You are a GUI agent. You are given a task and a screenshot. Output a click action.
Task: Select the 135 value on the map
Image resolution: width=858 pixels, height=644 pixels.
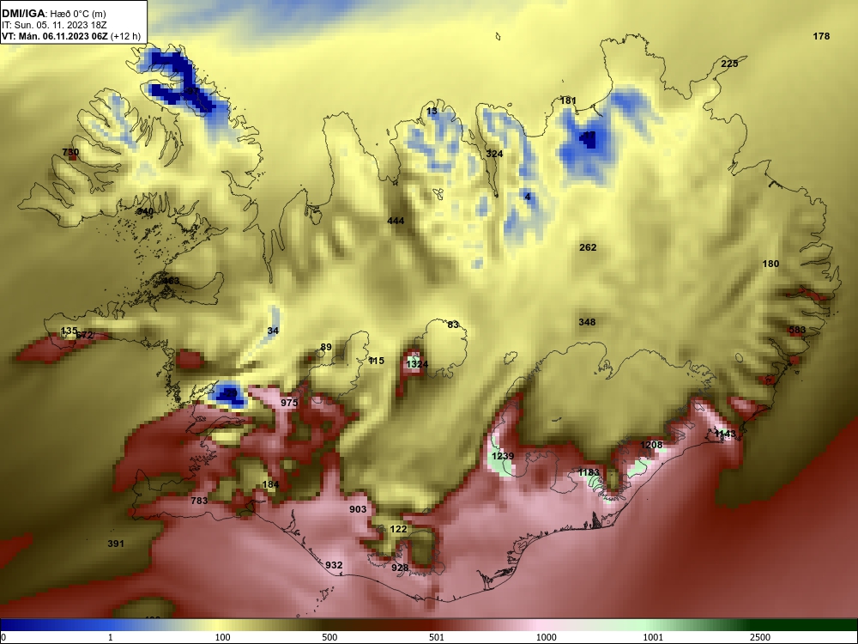pos(69,331)
